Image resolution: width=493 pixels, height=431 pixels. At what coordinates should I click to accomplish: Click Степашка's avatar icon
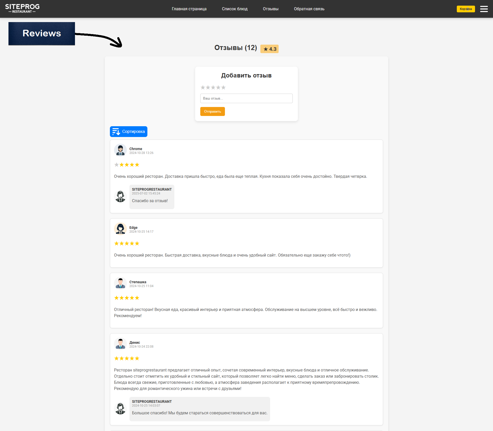point(120,283)
